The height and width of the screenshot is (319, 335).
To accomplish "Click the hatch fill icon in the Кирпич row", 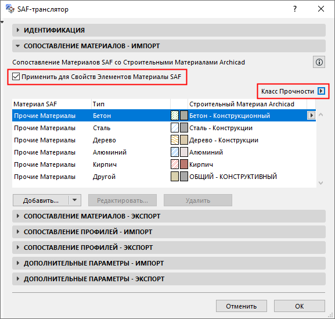I will click(x=175, y=164).
